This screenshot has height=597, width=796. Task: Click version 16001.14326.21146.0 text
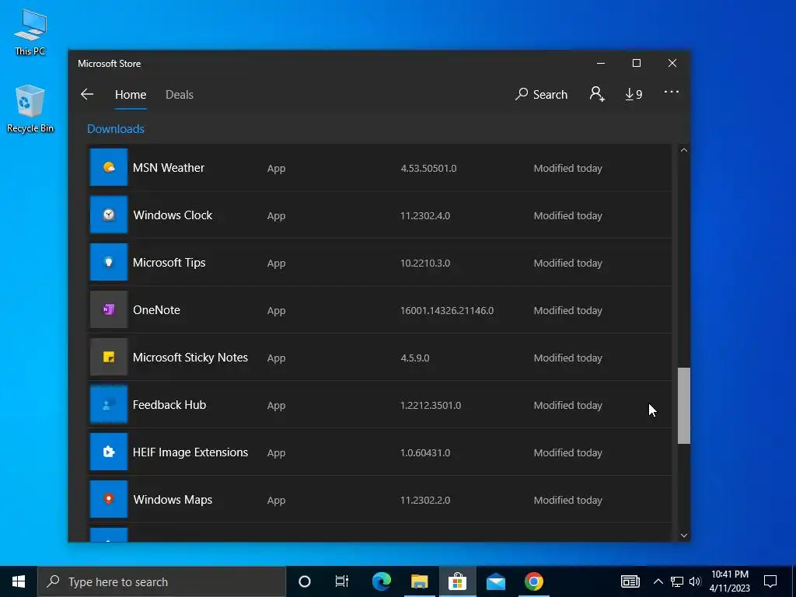point(447,310)
